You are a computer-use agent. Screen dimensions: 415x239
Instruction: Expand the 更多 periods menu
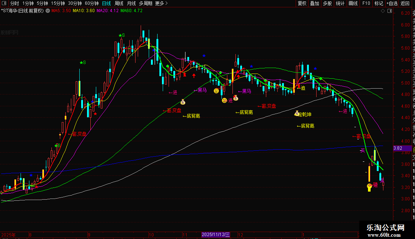pos(161,3)
